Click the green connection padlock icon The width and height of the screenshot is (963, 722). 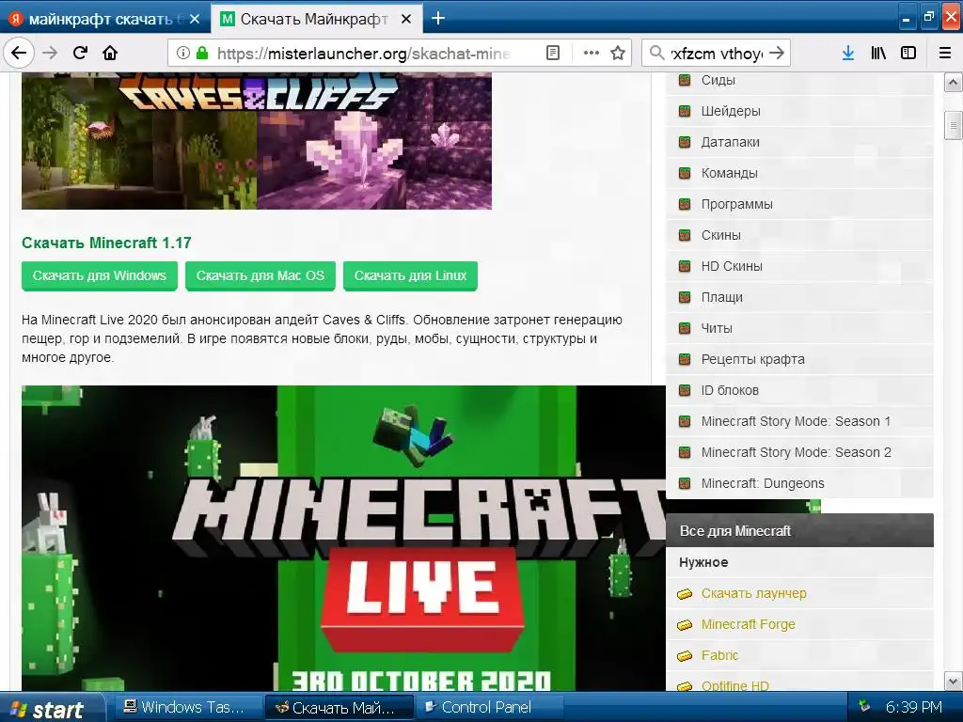202,54
